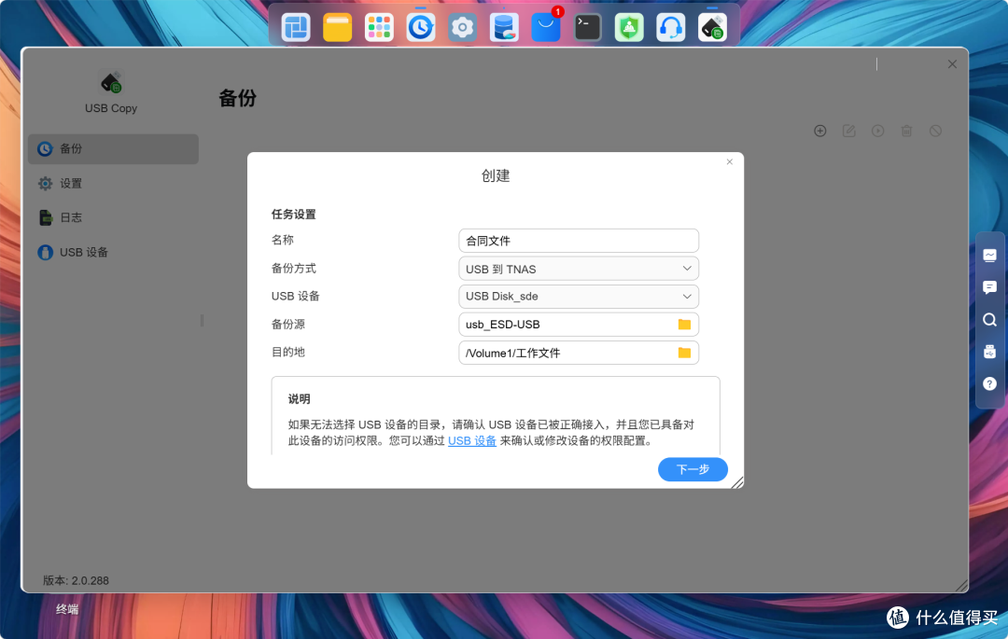Click the 备份源 field usb_ESD-USB
The width and height of the screenshot is (1008, 639).
point(579,325)
